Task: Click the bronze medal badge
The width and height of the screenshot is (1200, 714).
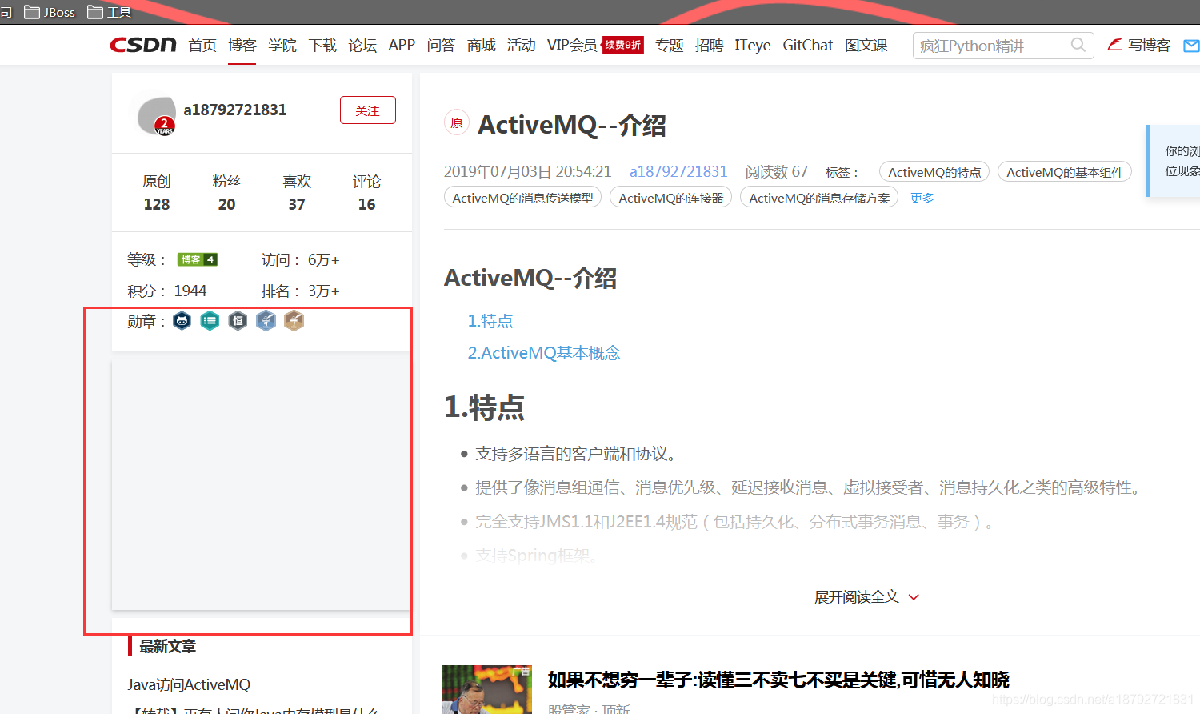Action: (x=294, y=321)
